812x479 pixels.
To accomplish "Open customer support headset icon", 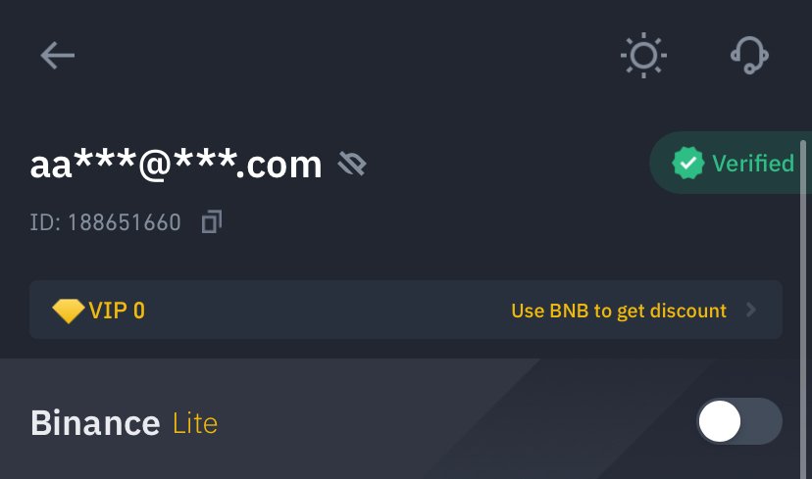I will coord(749,56).
